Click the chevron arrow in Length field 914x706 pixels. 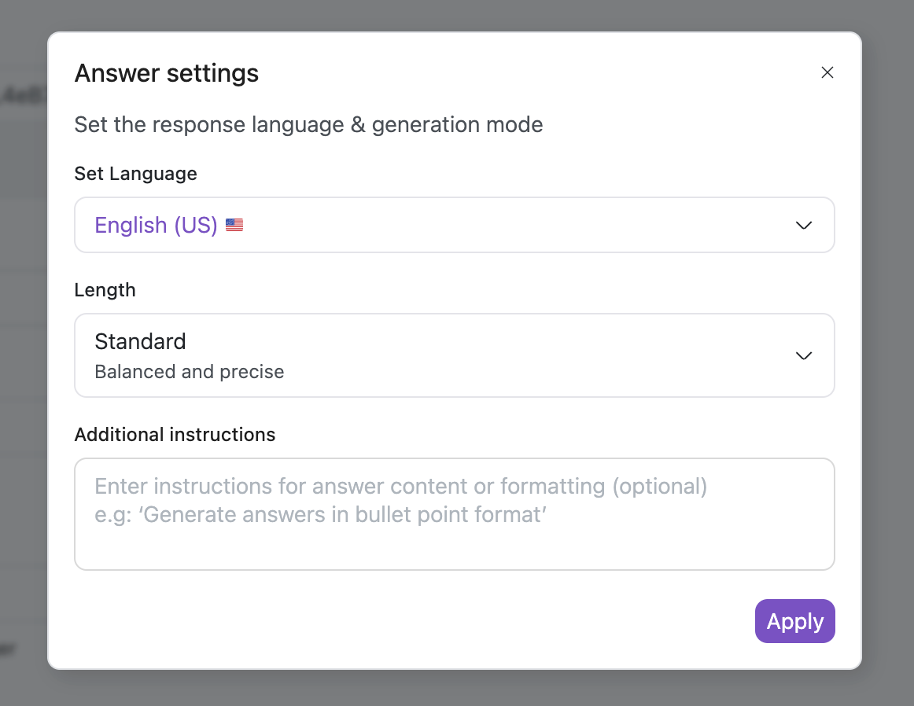(x=803, y=356)
